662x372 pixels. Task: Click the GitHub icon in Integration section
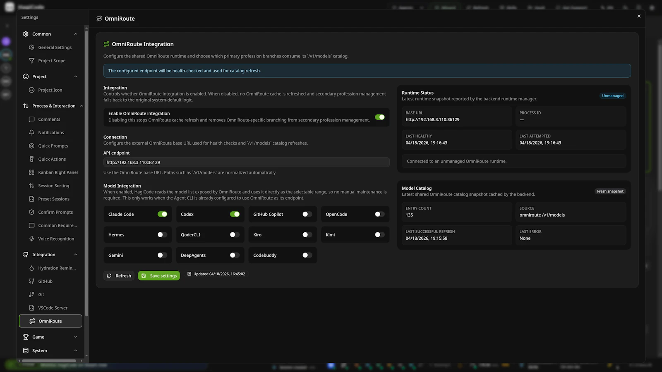31,281
